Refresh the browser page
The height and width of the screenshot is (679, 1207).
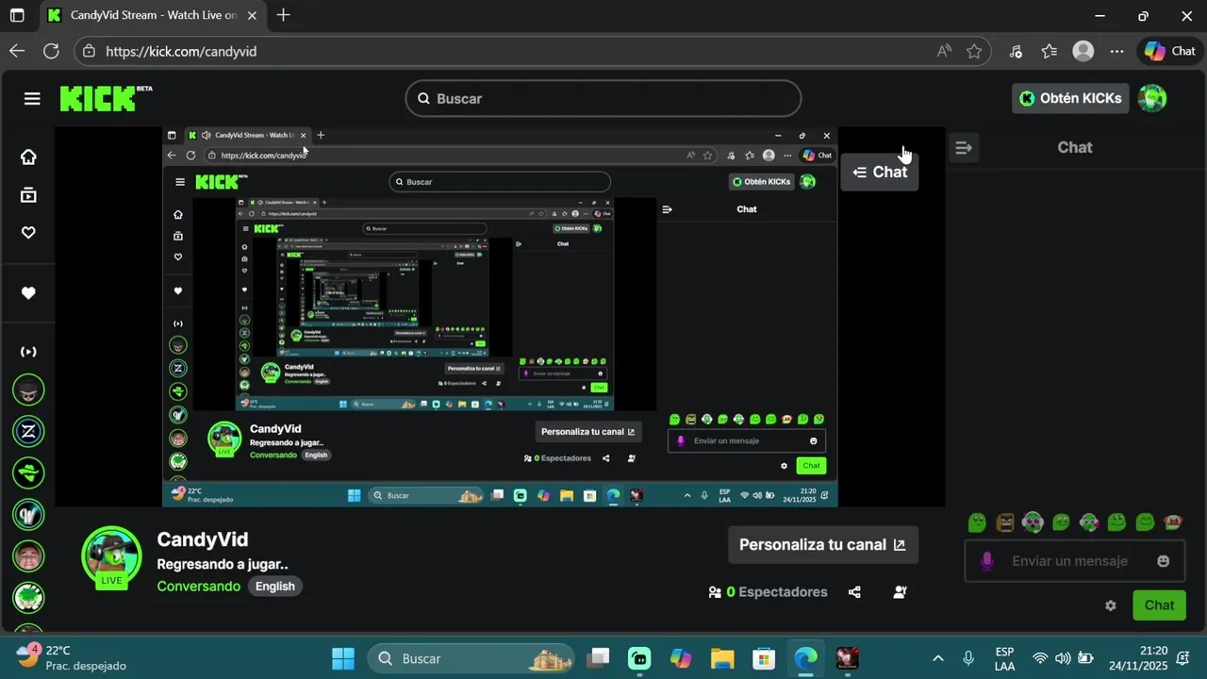(x=51, y=51)
